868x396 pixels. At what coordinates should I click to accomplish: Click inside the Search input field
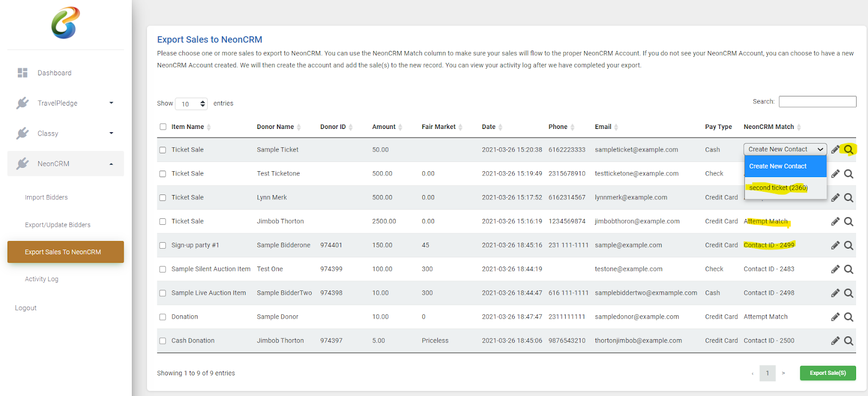tap(818, 101)
